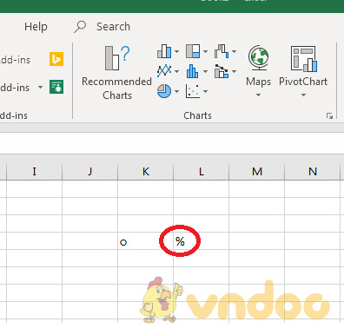
Task: Click the Search box in ribbon
Action: coord(113,27)
